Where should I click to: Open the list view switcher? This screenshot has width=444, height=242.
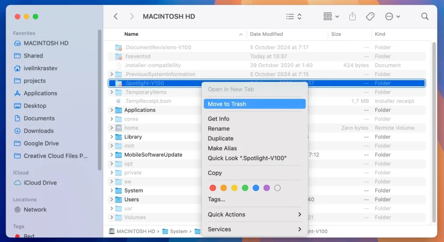tap(294, 16)
